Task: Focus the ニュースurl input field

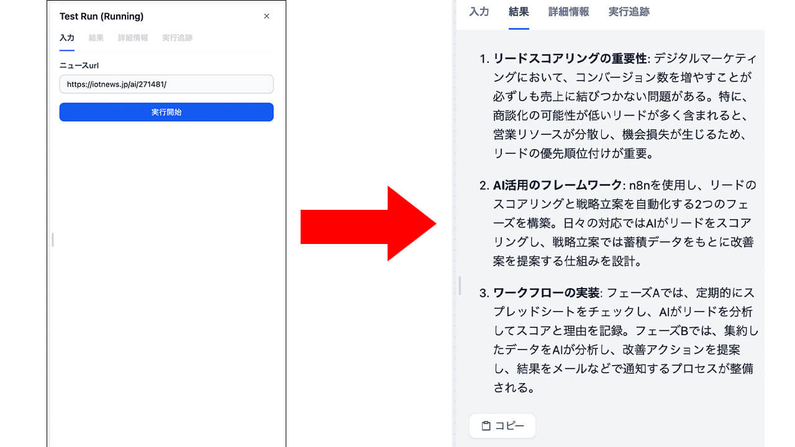Action: [166, 84]
